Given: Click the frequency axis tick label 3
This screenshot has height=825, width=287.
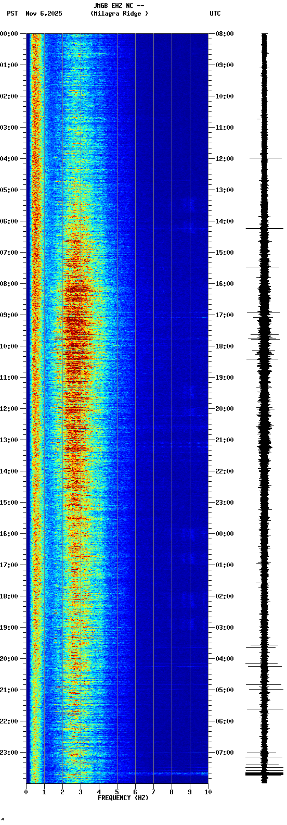Looking at the screenshot, I should [x=81, y=792].
